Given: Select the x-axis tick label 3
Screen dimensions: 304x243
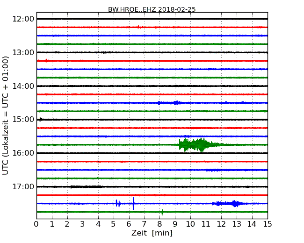Looking at the screenshot, I should (x=83, y=224).
